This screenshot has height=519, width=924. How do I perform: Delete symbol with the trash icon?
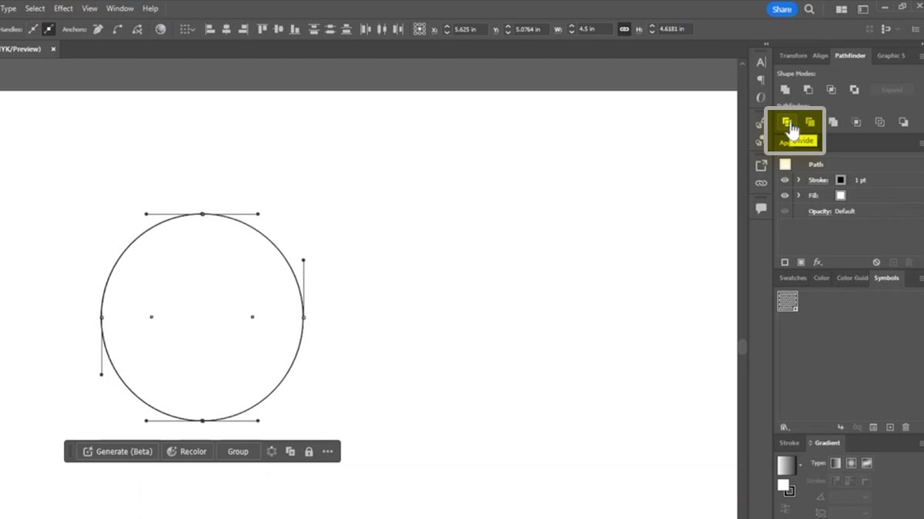906,427
